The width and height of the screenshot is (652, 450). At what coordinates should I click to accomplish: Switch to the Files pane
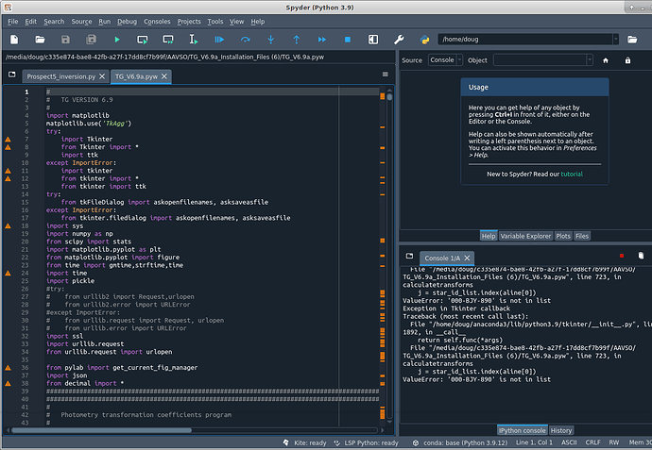point(582,236)
